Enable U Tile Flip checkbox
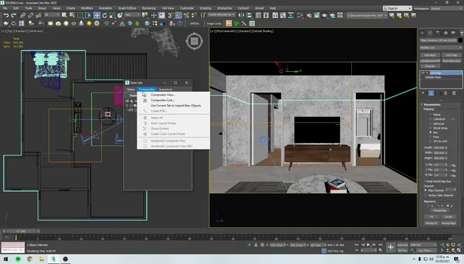The width and height of the screenshot is (464, 264). coord(451,165)
